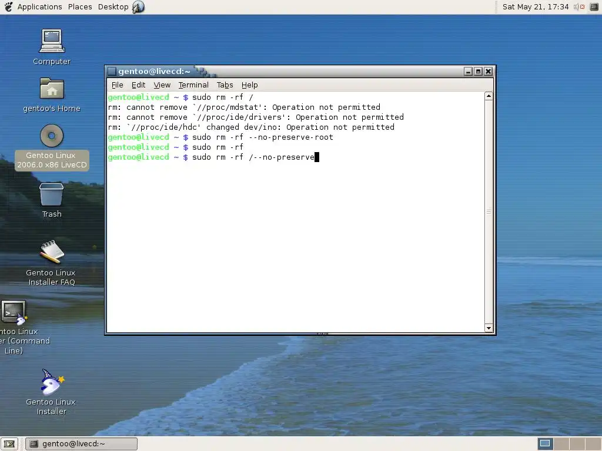Image resolution: width=602 pixels, height=451 pixels.
Task: Click the display icon at top-right corner
Action: [594, 6]
